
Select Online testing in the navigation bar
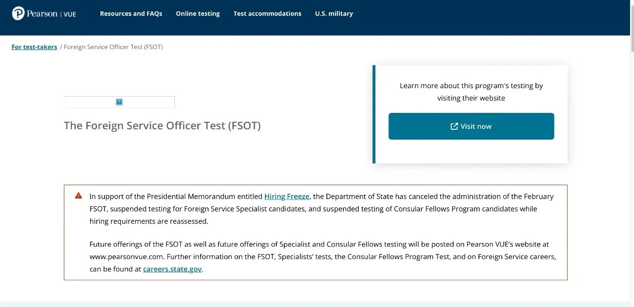click(198, 14)
